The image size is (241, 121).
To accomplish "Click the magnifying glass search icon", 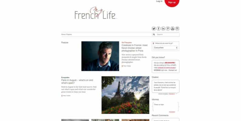I will (x=154, y=34).
